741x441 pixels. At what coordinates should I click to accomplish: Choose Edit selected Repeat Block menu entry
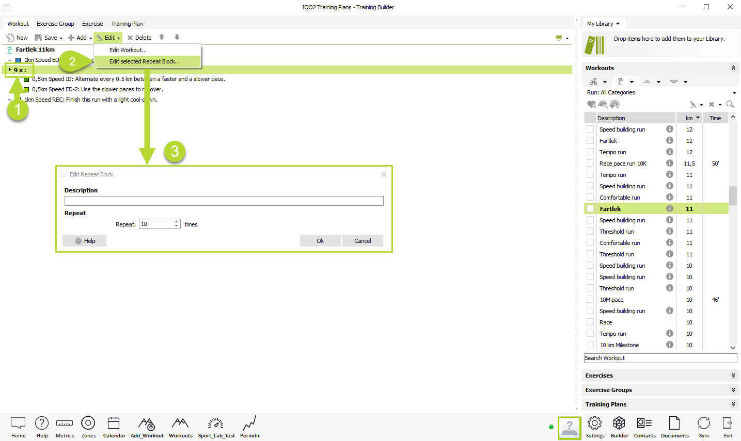click(144, 61)
